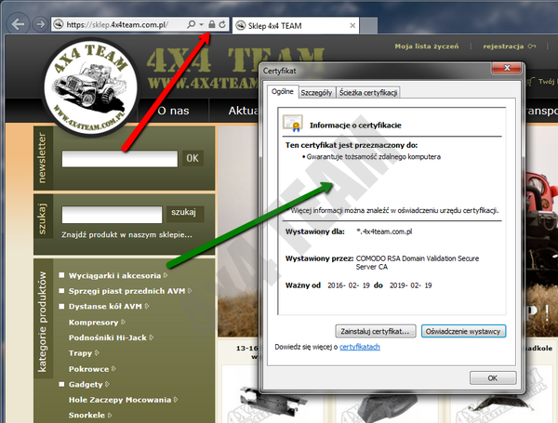
Task: Click Znajdź produkt w naszym sklepie text
Action: click(126, 235)
